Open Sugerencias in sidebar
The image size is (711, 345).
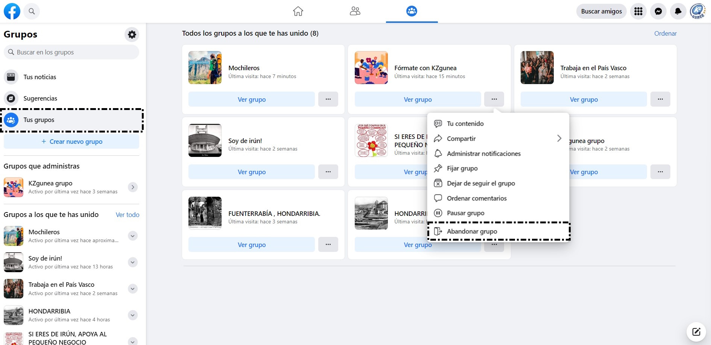coord(71,98)
